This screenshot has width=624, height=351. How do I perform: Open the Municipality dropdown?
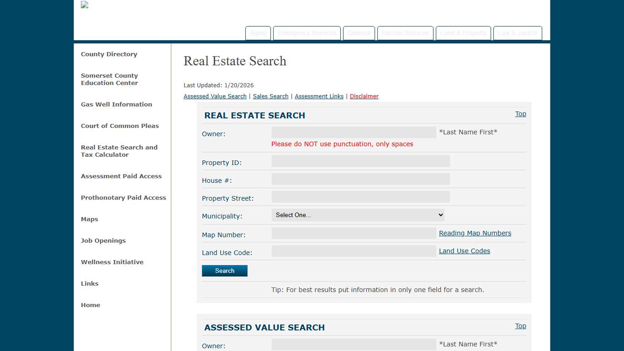click(358, 215)
